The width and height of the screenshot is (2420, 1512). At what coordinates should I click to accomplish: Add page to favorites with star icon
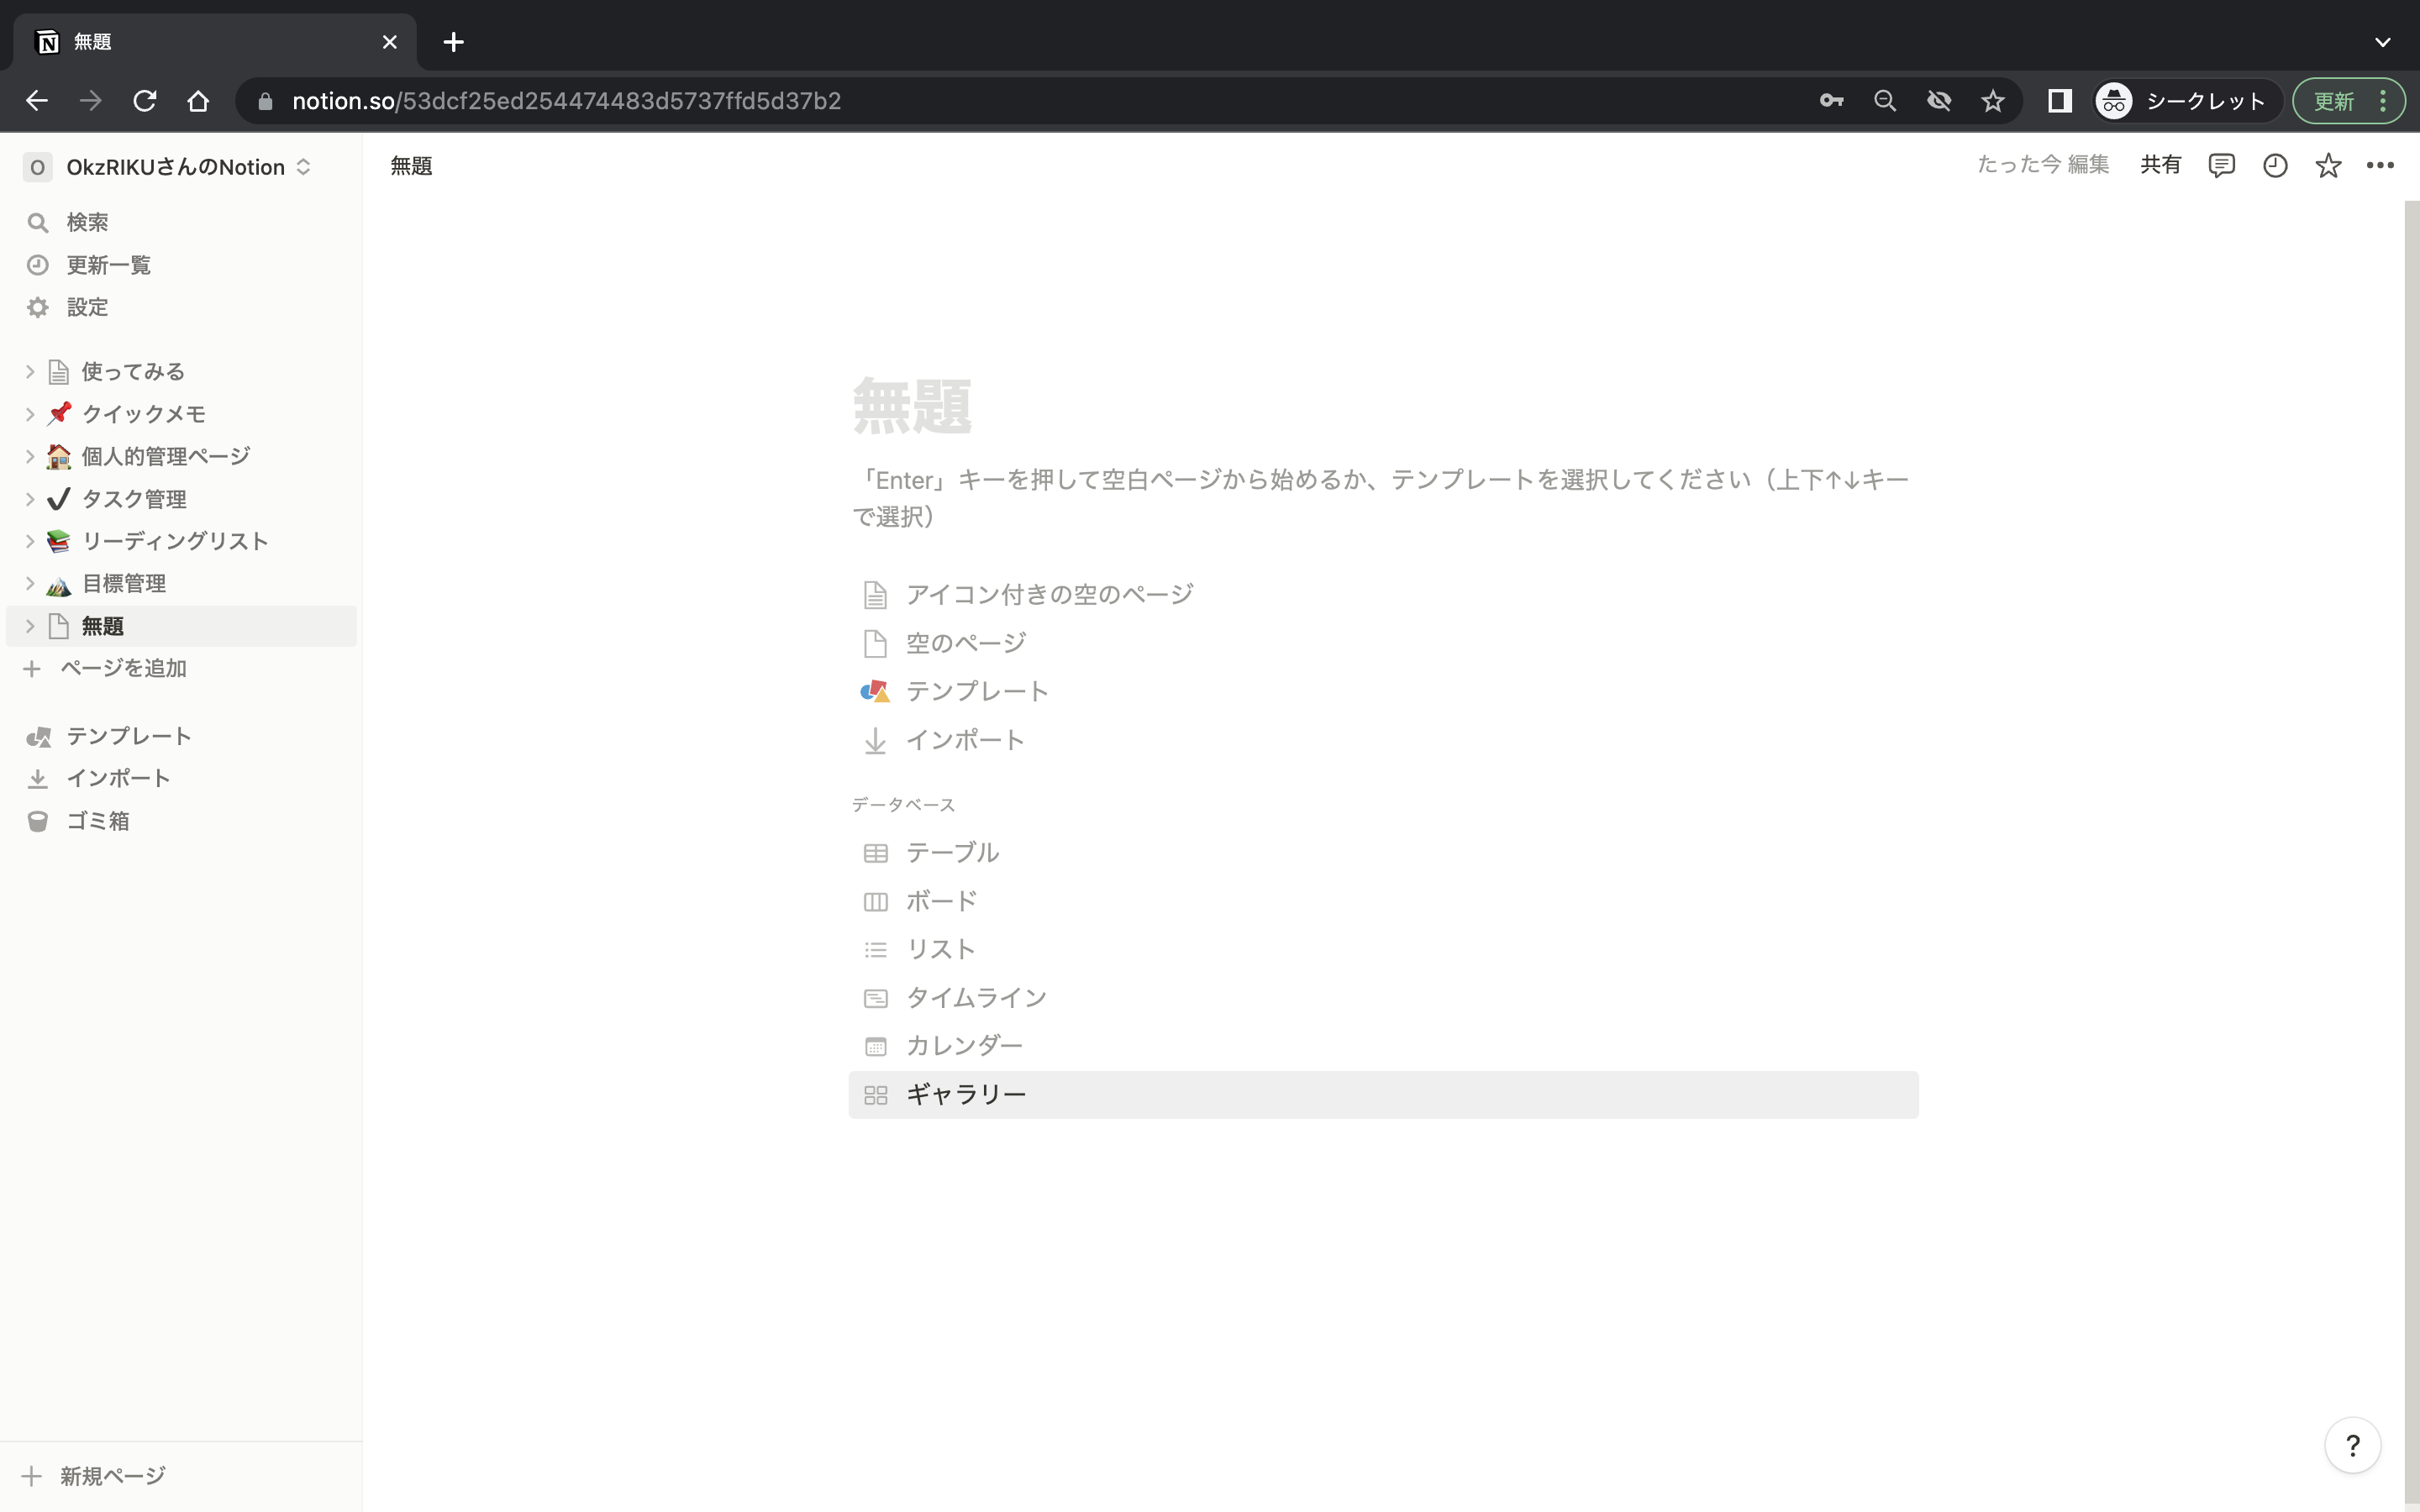point(2328,165)
